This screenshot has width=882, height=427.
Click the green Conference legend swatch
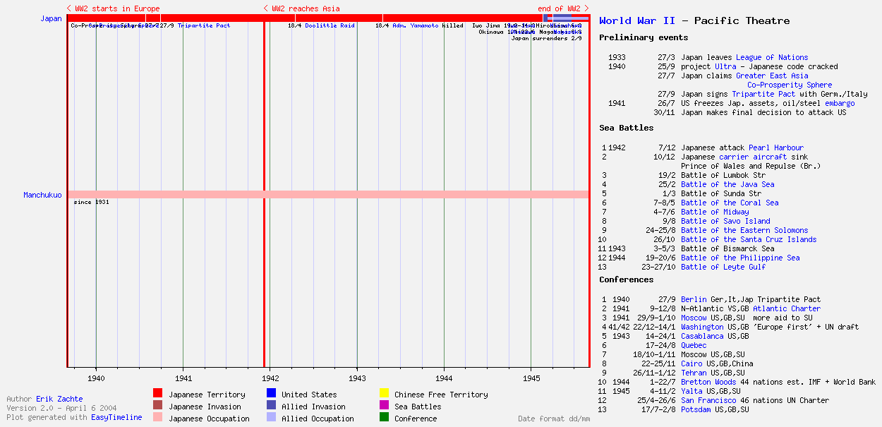pyautogui.click(x=384, y=419)
